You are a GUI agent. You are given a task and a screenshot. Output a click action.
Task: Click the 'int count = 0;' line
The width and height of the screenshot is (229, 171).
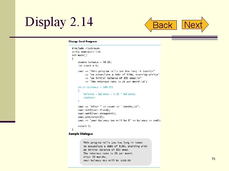coord(88,66)
